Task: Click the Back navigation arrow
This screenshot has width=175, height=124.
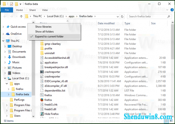Action: tap(5, 16)
